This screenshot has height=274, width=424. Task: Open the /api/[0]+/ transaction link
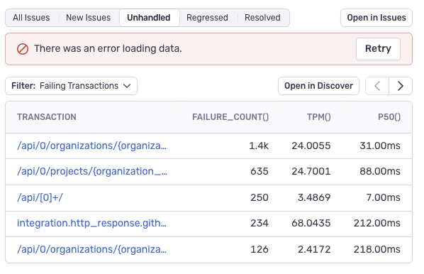point(40,197)
